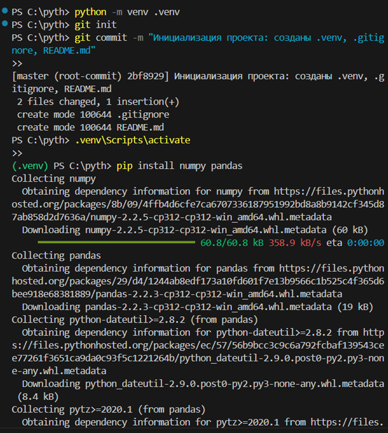Click the 'pip install numpy pandas' command

[179, 166]
